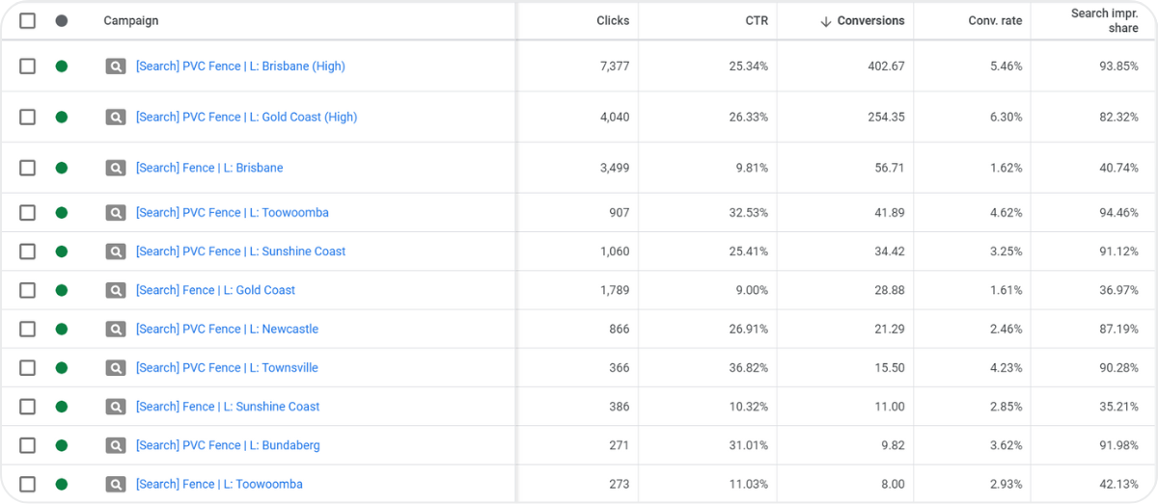Click search icon beside PVC Fence Toowoomba
Screen dimensions: 1158x504
(116, 213)
